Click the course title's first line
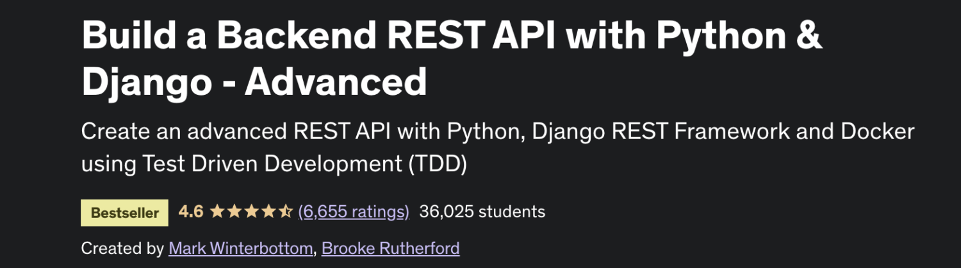The height and width of the screenshot is (268, 961). pyautogui.click(x=452, y=37)
